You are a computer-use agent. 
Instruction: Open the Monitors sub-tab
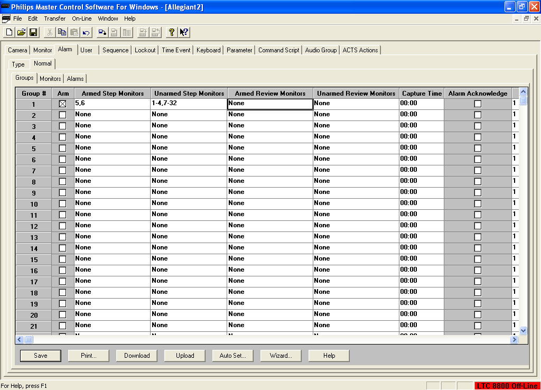pos(50,79)
